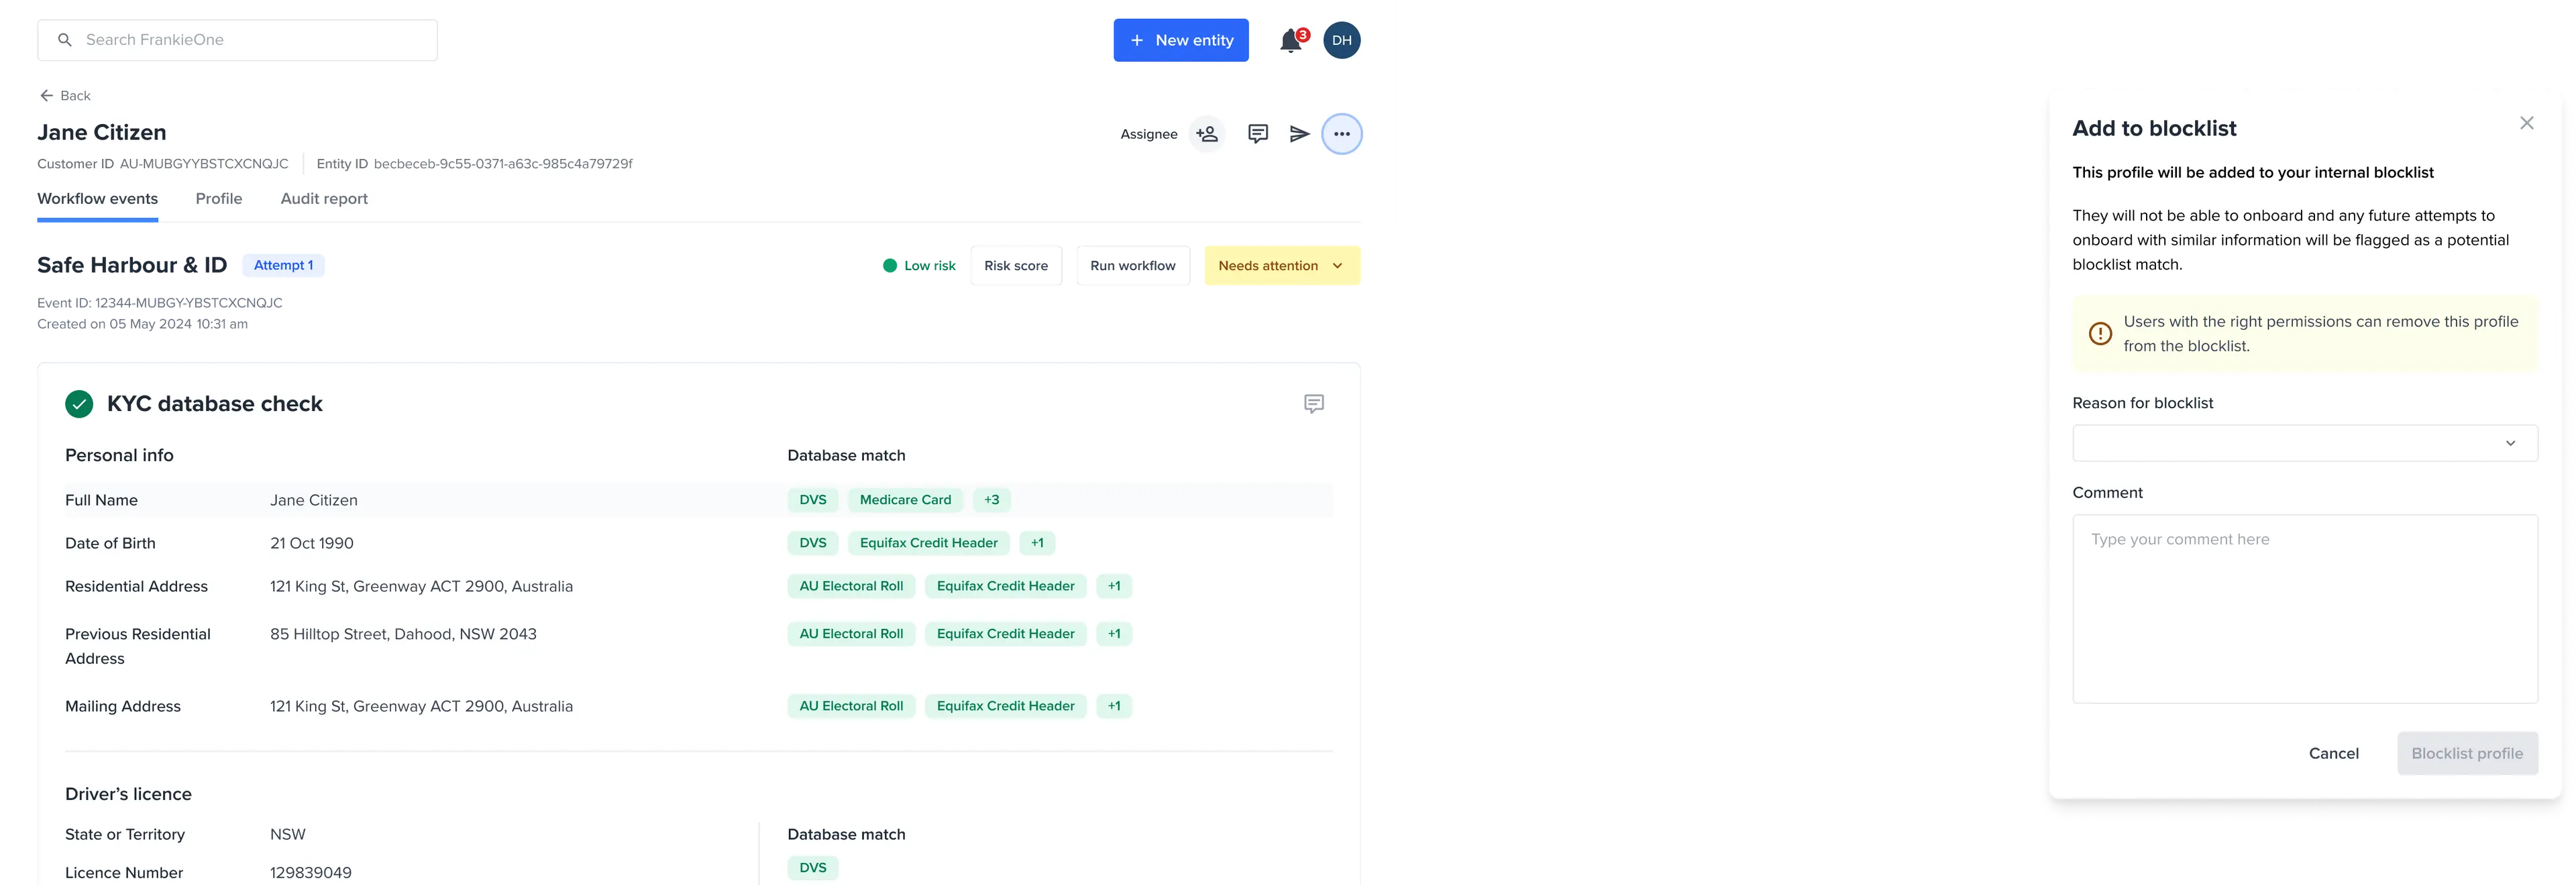The height and width of the screenshot is (885, 2576).
Task: Open comments for KYC database check
Action: pyautogui.click(x=1314, y=404)
